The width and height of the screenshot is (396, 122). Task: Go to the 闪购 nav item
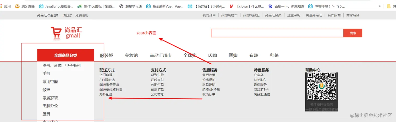(212, 55)
